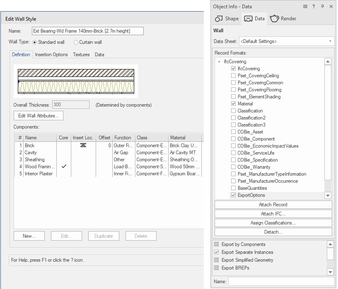Click the wall style Name field
This screenshot has width=338, height=289.
click(88, 31)
